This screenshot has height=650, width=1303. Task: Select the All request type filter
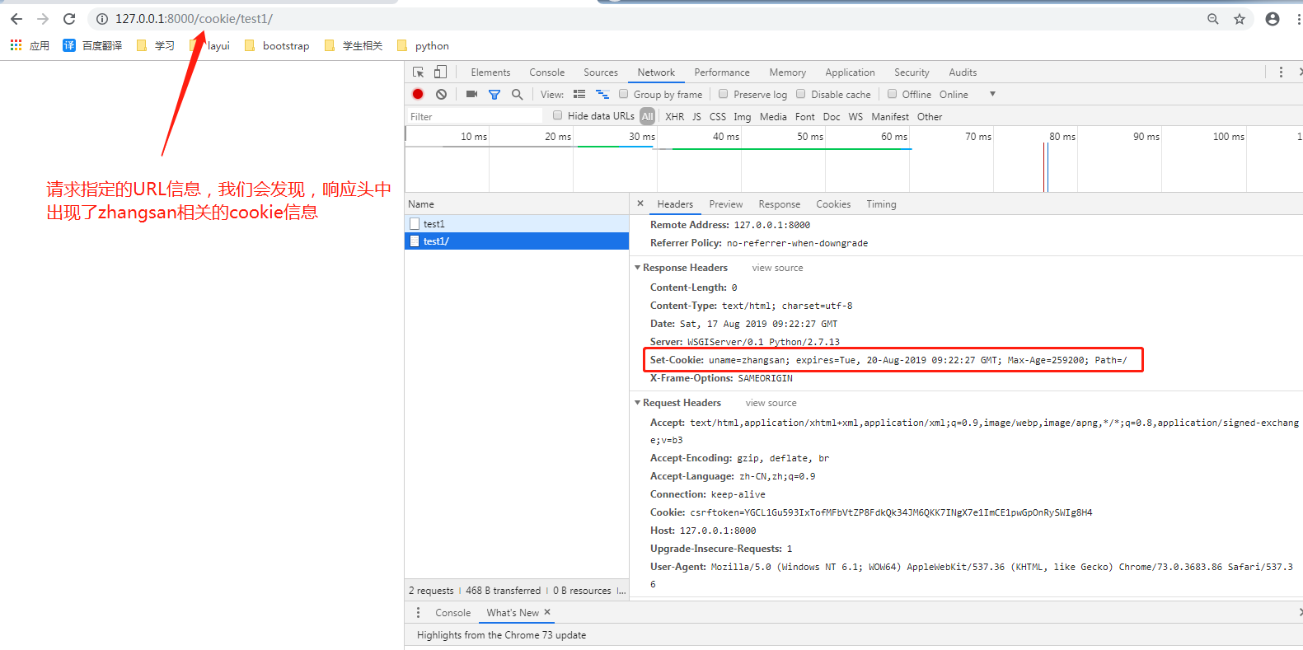coord(648,116)
